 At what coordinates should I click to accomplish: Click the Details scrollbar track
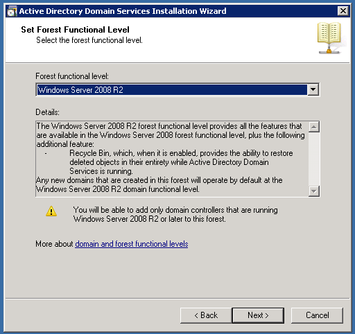pos(314,159)
